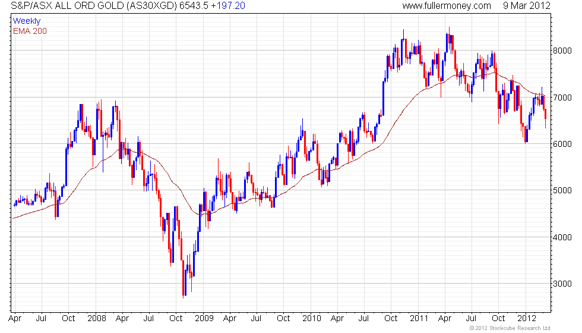Select the 3000 price axis label
The height and width of the screenshot is (333, 582).
coord(562,284)
